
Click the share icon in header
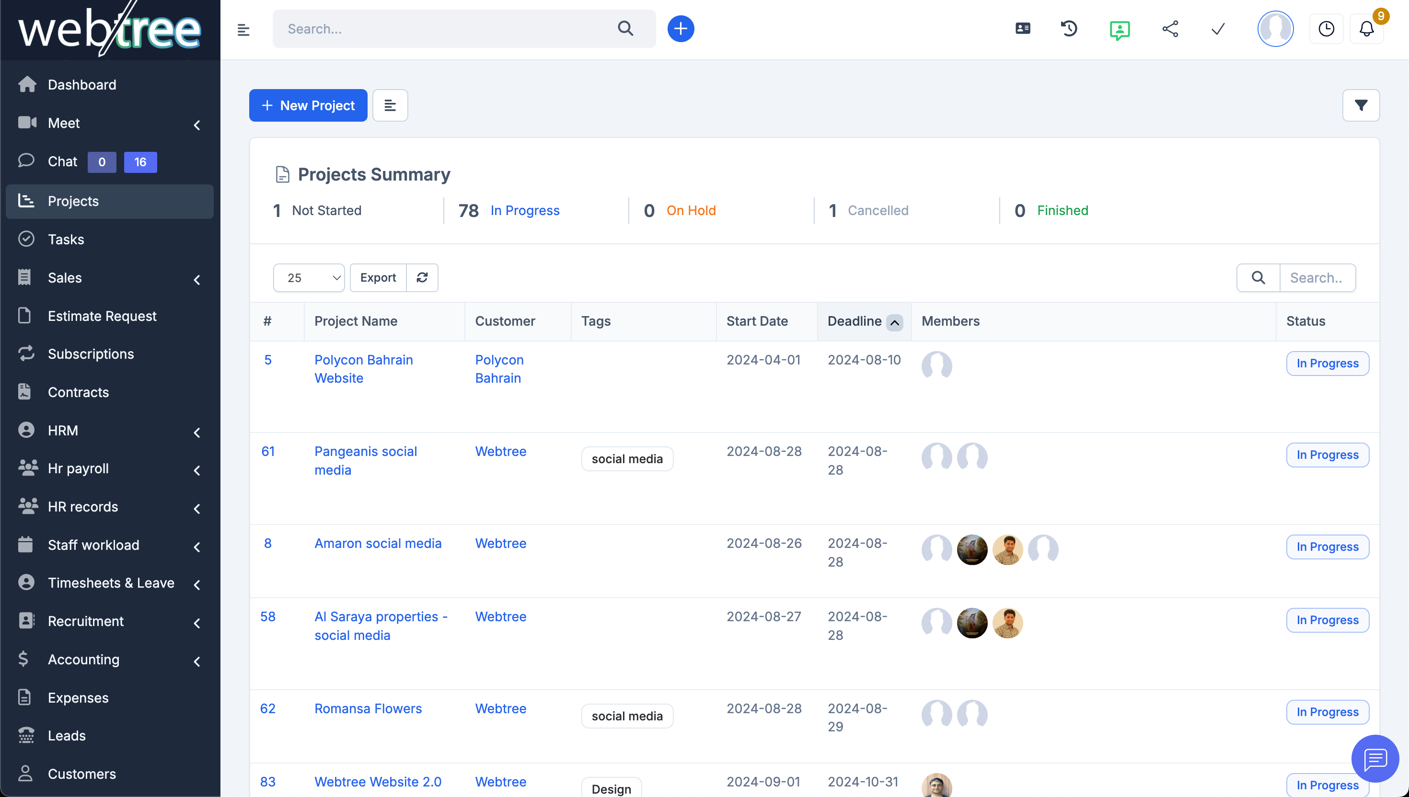[x=1170, y=28]
